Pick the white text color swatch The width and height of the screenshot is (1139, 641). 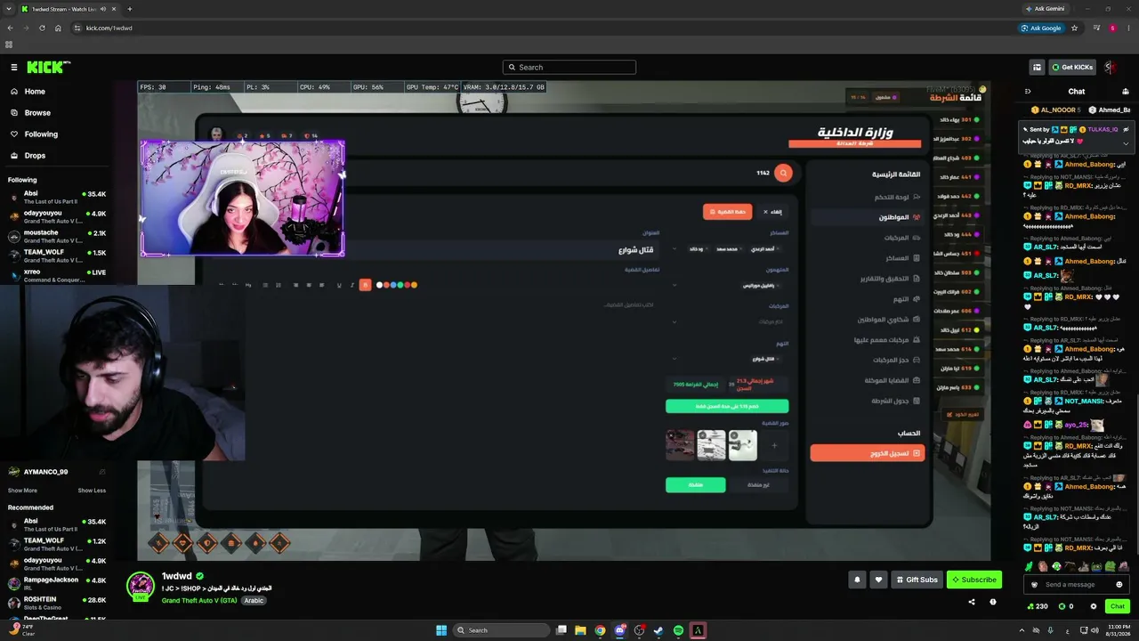point(380,285)
